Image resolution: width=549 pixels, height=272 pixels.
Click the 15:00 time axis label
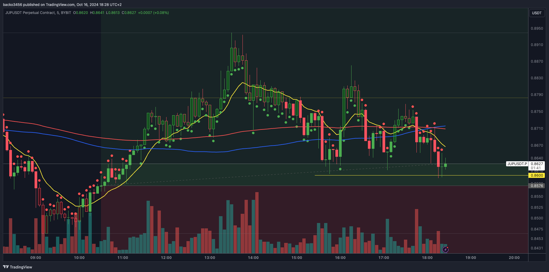[297, 258]
